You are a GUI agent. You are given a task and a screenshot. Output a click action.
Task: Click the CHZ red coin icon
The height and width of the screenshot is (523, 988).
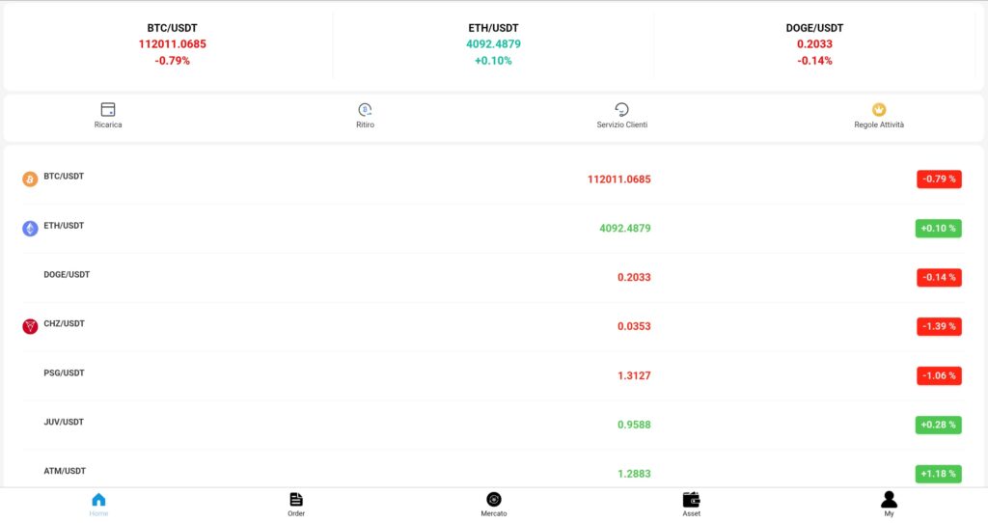point(30,326)
